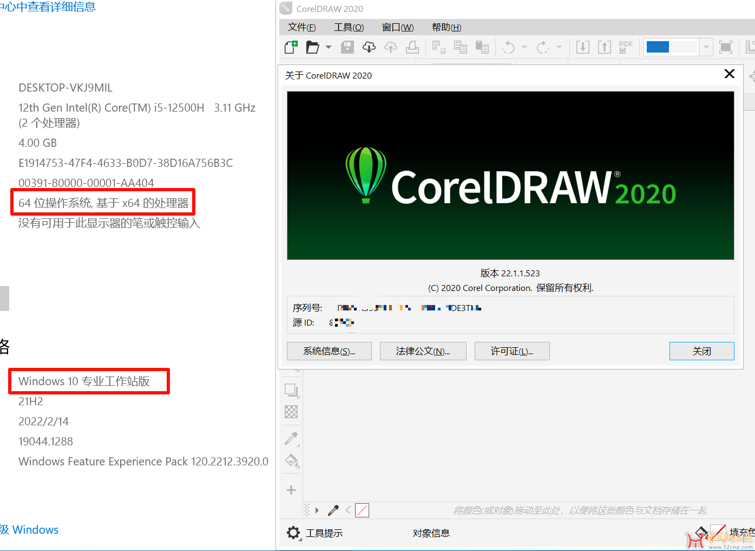This screenshot has height=551, width=755.
Task: Click the CorelDRAW 2020 splash image
Action: [x=510, y=176]
